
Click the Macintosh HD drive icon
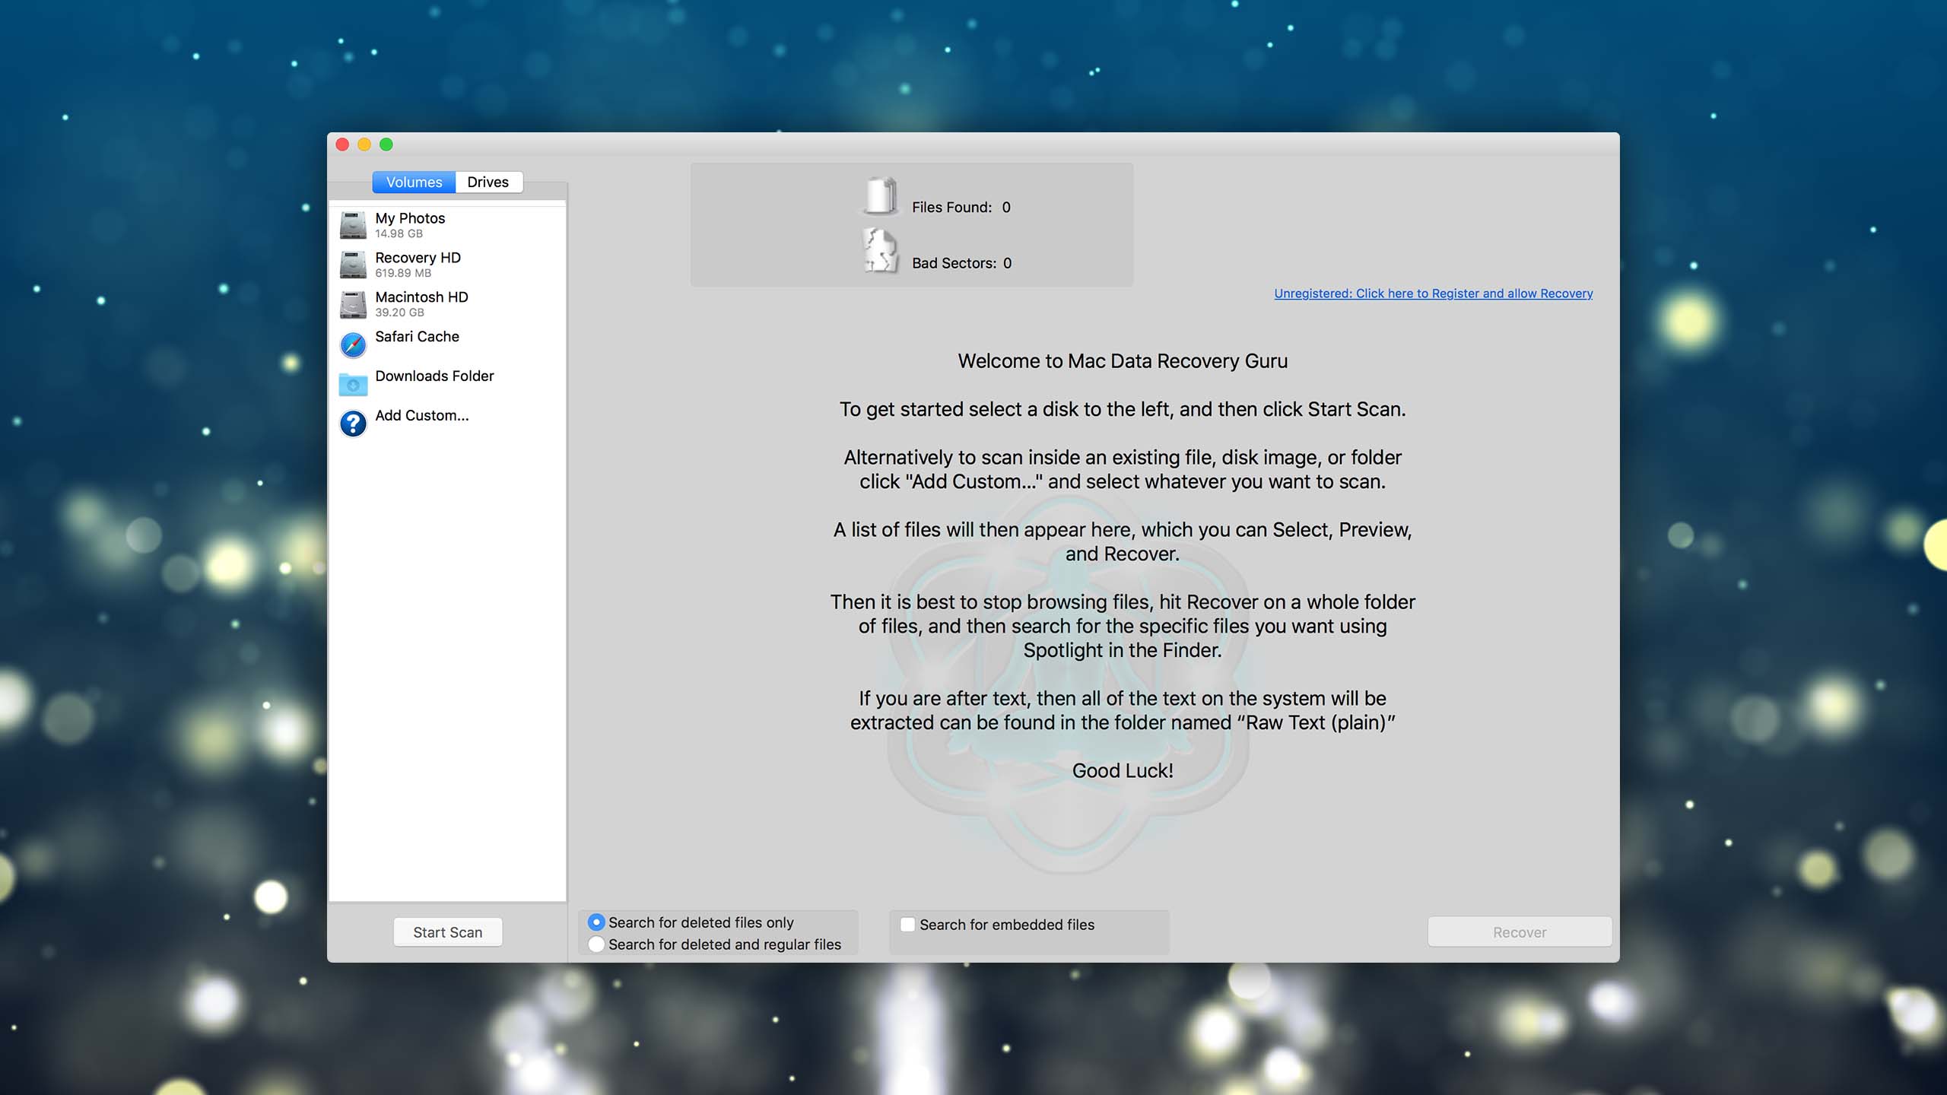(353, 305)
